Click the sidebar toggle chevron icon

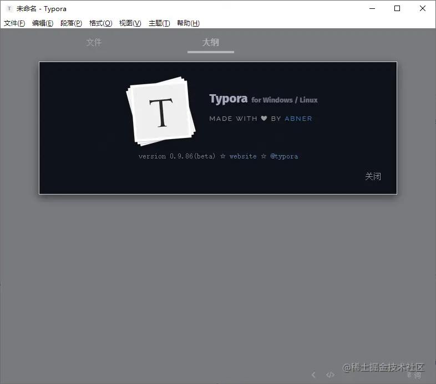point(313,375)
